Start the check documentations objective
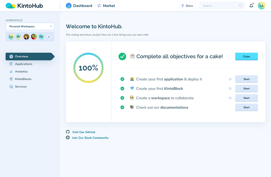271x177 pixels. coord(247,107)
